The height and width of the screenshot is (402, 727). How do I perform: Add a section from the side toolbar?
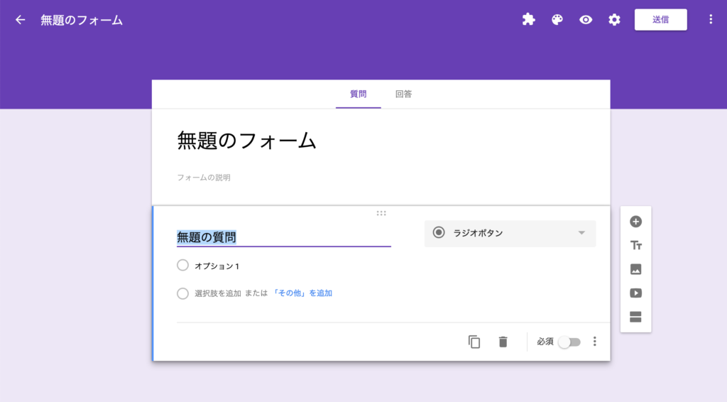[635, 317]
